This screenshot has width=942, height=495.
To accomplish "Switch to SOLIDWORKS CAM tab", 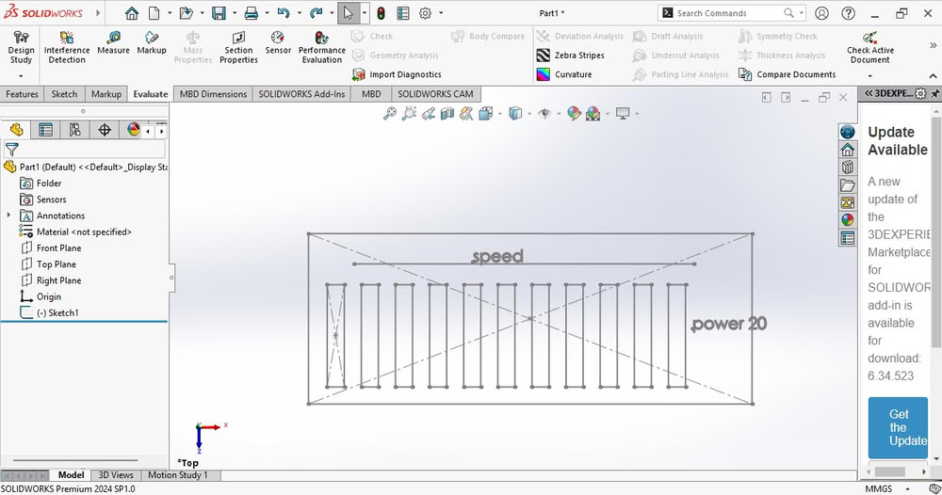I will tap(435, 94).
